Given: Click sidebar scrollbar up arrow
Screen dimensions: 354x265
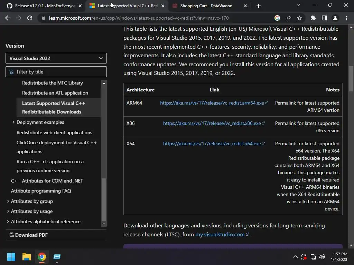Looking at the screenshot, I should pyautogui.click(x=104, y=83).
